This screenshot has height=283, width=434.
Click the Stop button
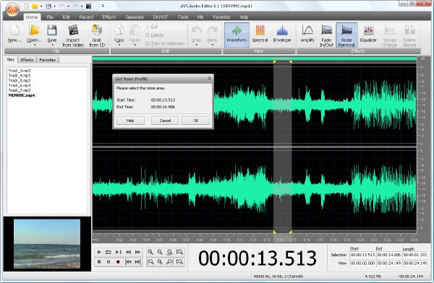[x=99, y=262]
